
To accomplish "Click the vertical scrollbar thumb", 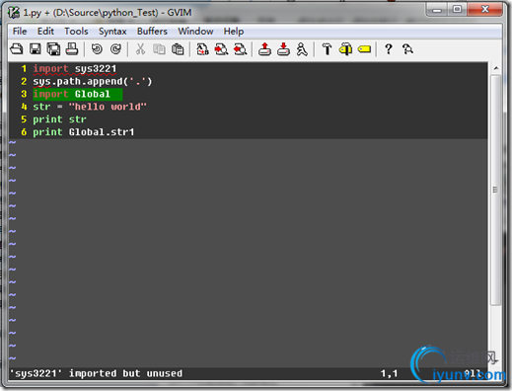I will tap(496, 190).
